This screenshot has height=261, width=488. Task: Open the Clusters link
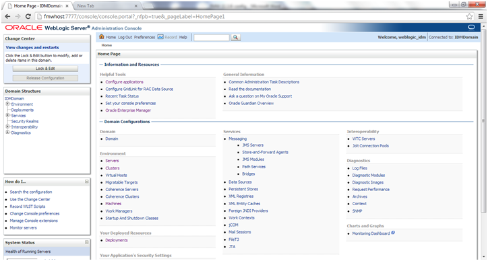[x=113, y=168]
